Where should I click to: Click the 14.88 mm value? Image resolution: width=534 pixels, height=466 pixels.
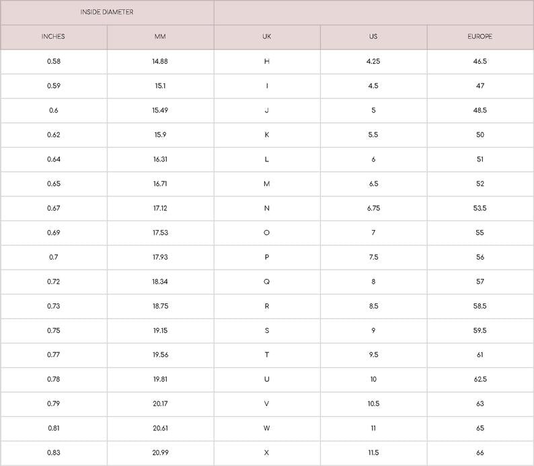(x=160, y=61)
